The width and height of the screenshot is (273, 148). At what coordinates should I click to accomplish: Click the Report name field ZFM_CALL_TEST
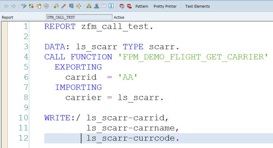[x=79, y=17]
